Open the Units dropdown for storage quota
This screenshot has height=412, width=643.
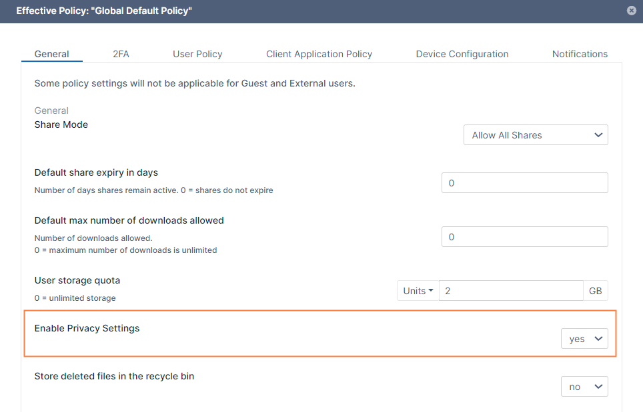point(418,291)
